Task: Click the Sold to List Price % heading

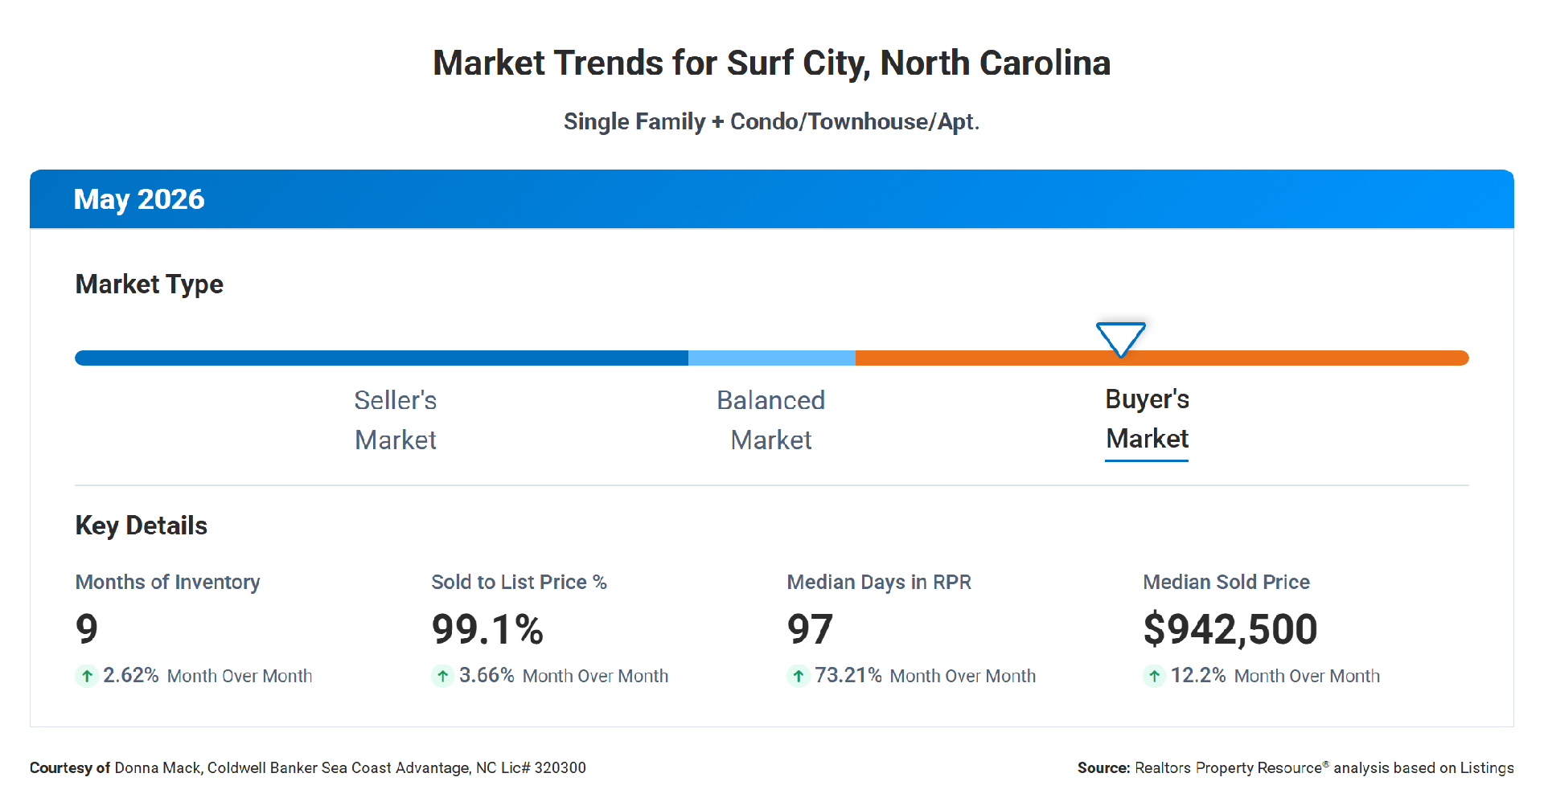Action: [519, 582]
